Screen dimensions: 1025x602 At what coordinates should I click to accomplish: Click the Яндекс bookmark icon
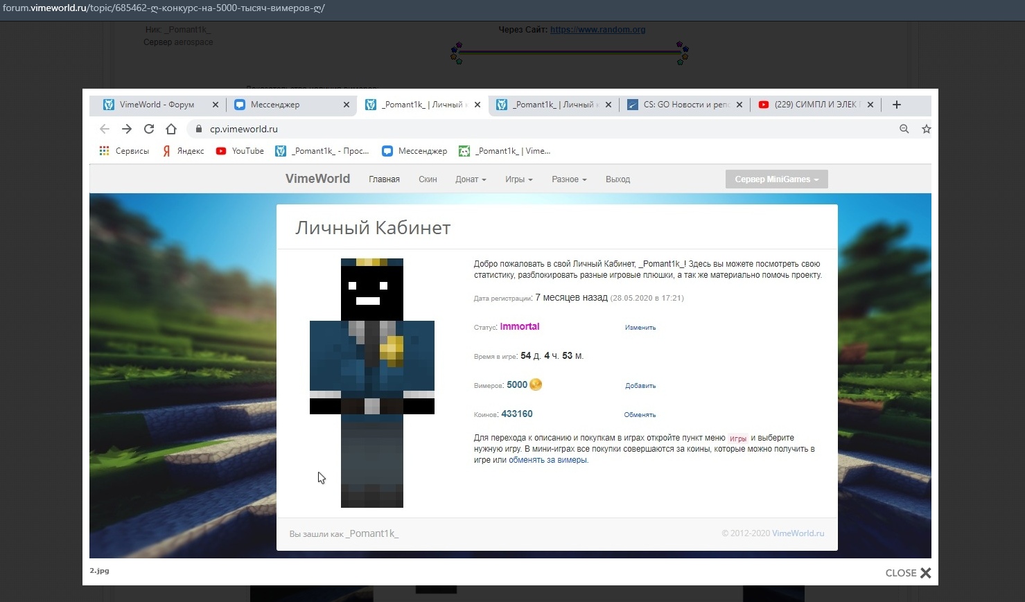(x=166, y=151)
